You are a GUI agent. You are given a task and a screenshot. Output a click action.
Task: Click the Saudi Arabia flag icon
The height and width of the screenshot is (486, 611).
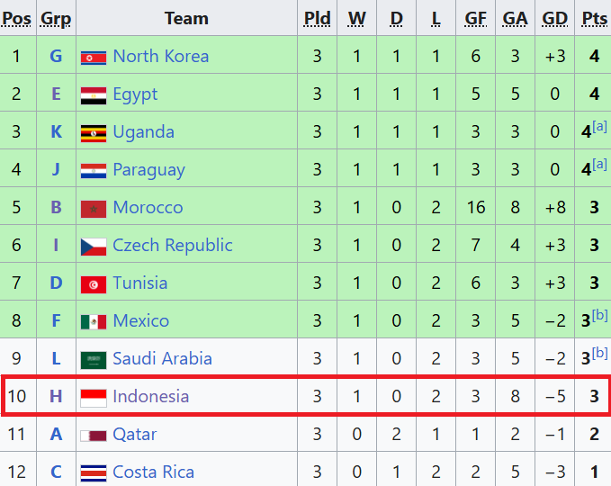click(94, 359)
